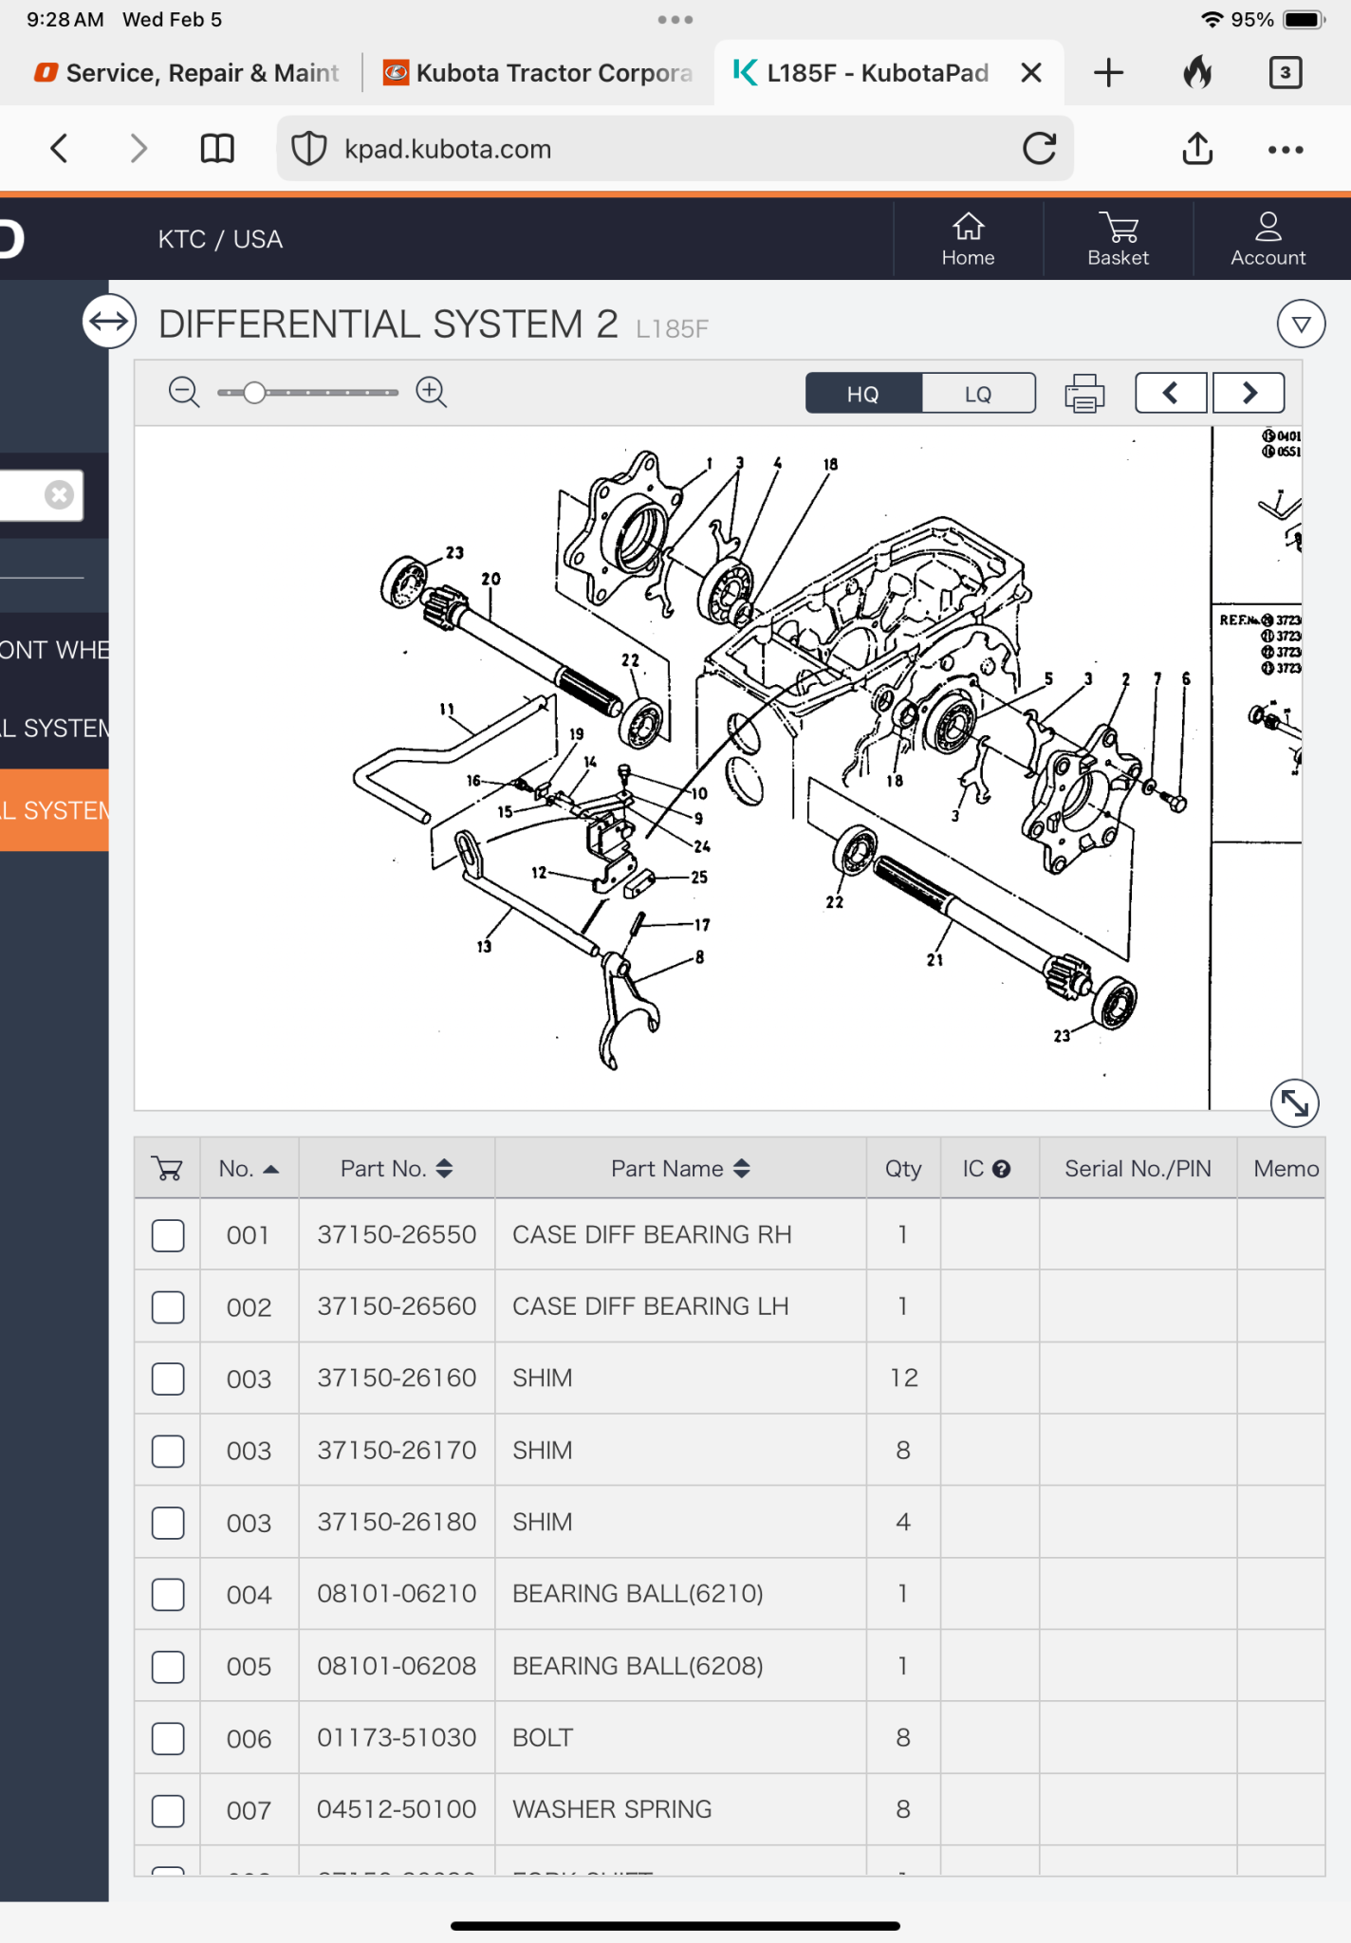Open the bookmarks book icon

coord(217,149)
